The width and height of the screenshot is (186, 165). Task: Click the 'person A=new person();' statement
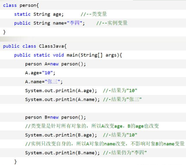[55, 64]
